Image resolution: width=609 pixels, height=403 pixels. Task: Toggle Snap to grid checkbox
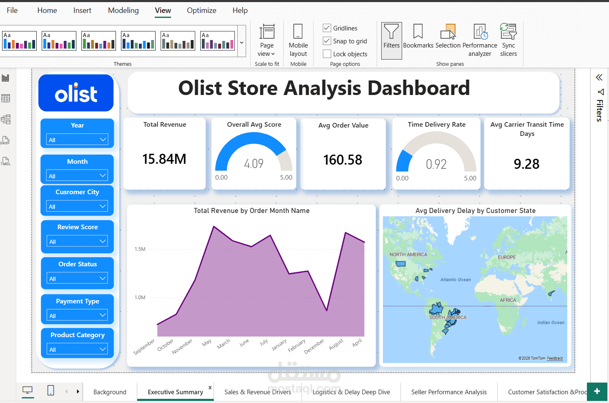click(x=327, y=41)
